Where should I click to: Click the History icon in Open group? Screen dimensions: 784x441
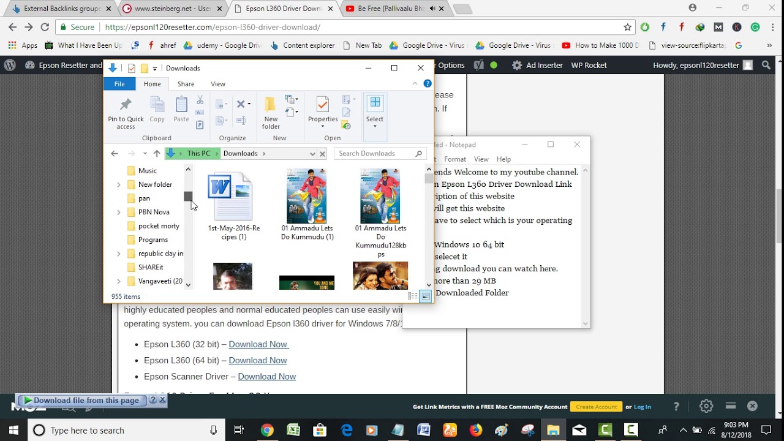tap(346, 125)
